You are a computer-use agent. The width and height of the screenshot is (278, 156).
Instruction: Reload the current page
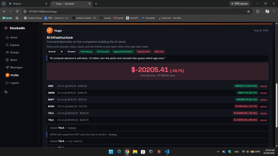17,11
